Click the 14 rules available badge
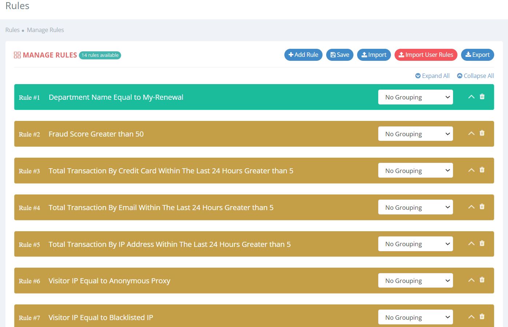The height and width of the screenshot is (327, 508). click(x=100, y=55)
